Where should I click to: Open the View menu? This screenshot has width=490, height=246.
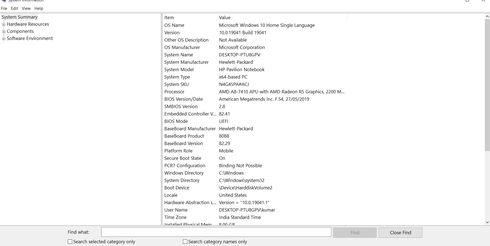pos(26,8)
